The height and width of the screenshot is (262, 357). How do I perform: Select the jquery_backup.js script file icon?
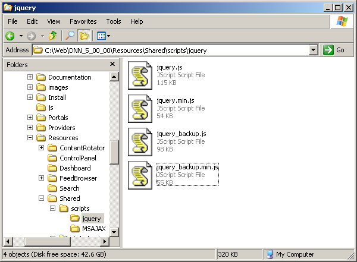(140, 142)
